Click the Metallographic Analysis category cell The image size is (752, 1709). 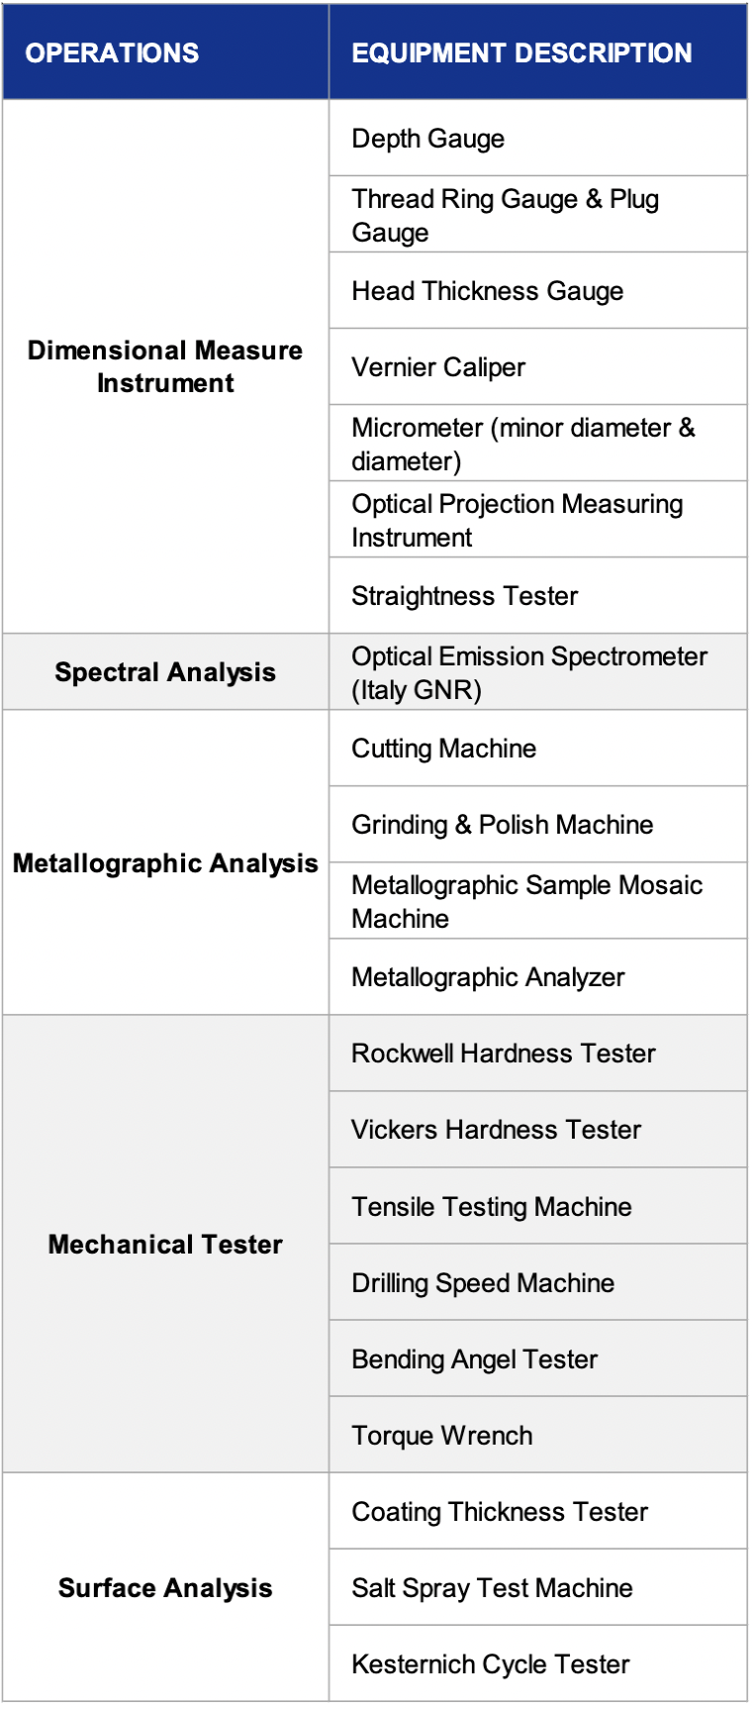point(165,862)
